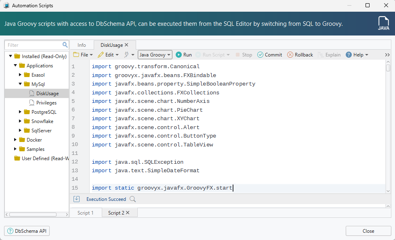The width and height of the screenshot is (395, 240).
Task: Switch to the Script 1 tab
Action: (85, 213)
